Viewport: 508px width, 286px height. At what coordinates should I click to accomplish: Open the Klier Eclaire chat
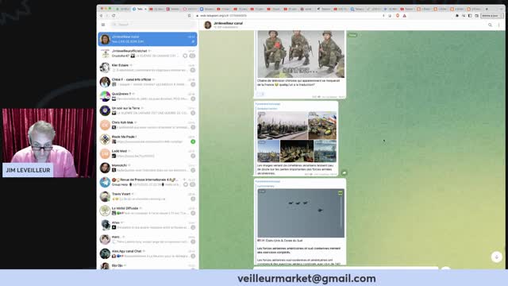pos(148,68)
